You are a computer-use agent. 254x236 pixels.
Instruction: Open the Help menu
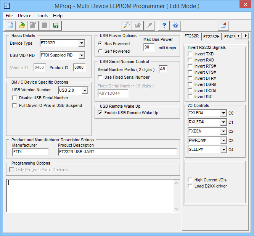pos(58,16)
